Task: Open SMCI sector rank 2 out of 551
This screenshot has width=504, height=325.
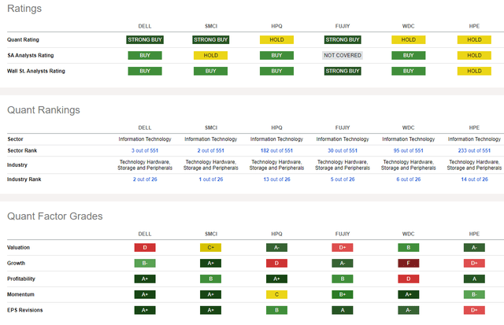Action: coord(210,150)
